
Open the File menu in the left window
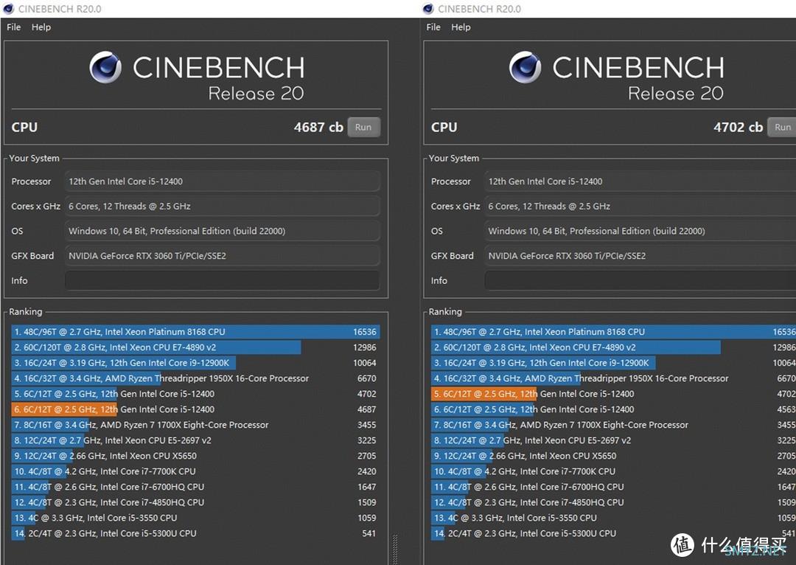(14, 27)
